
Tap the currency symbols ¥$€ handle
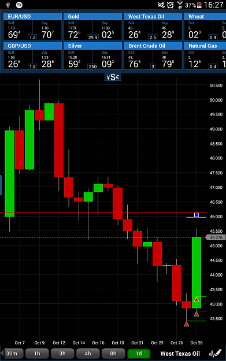tap(113, 77)
